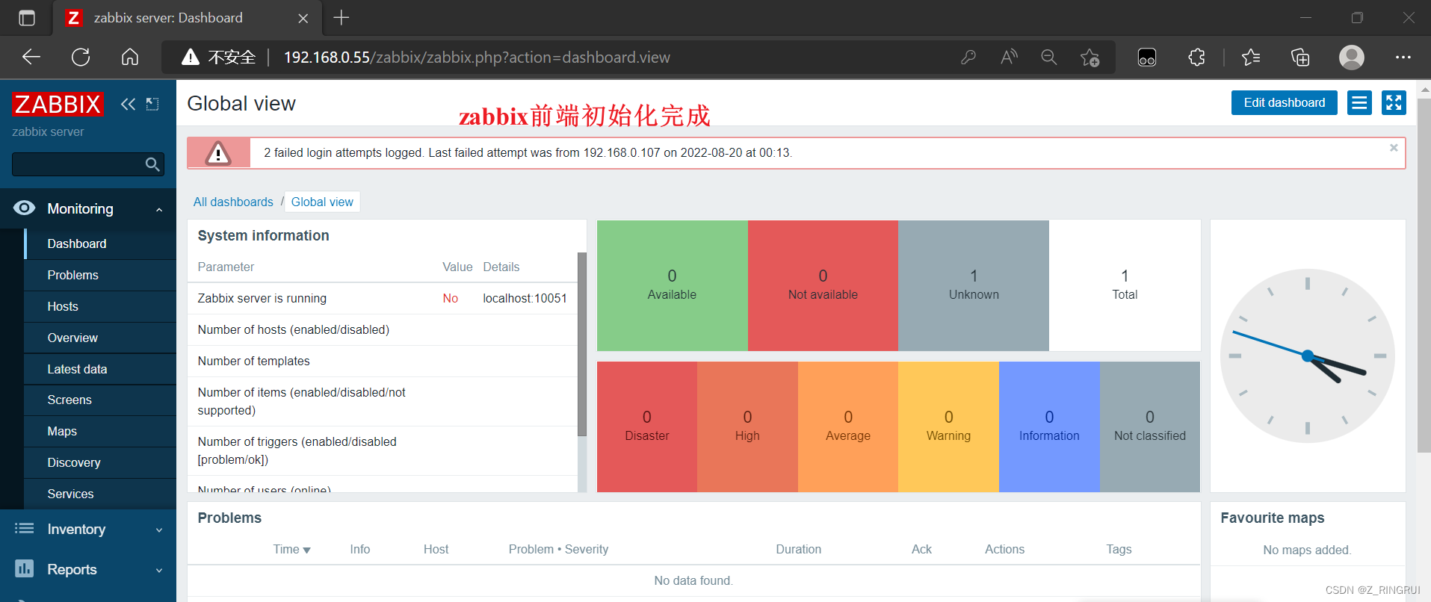The height and width of the screenshot is (602, 1431).
Task: Add this page to favorites
Action: 1090,58
